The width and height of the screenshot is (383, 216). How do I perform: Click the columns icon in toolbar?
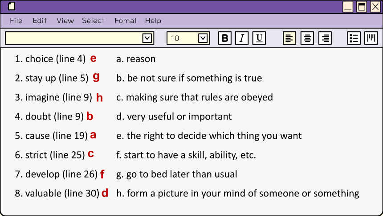click(x=371, y=38)
